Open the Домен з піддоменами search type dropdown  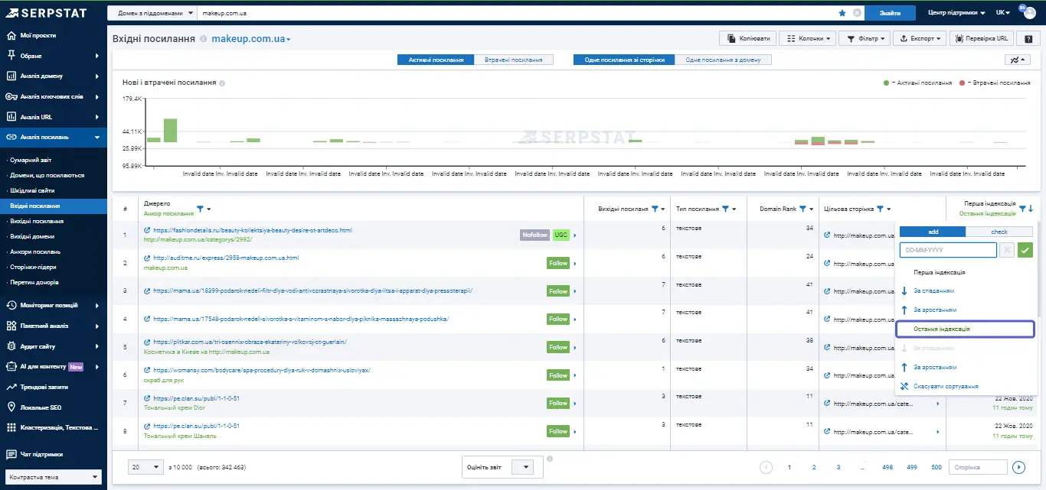pos(152,13)
